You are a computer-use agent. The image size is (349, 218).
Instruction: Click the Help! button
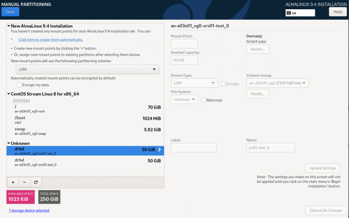tap(338, 12)
